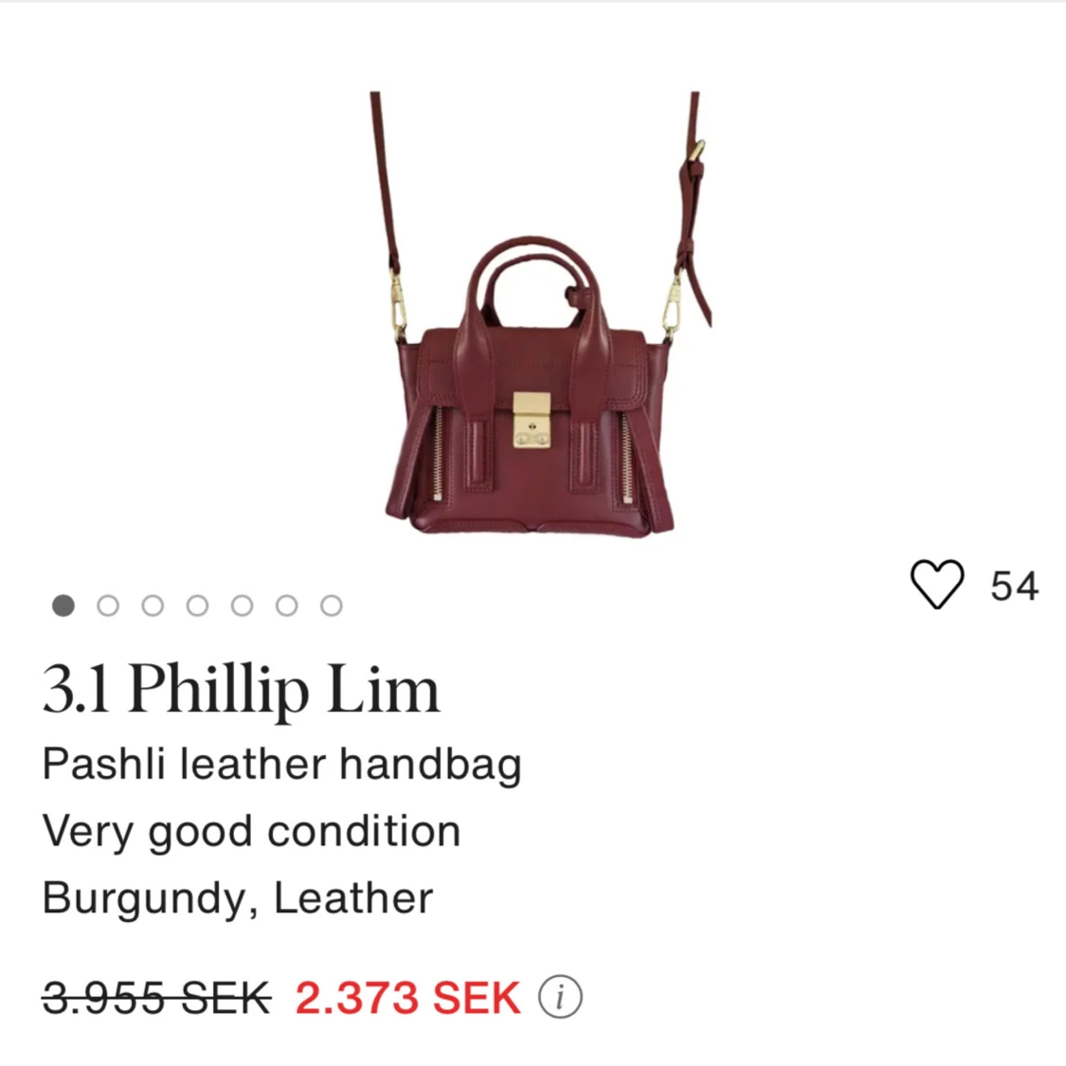Click the original price 3.955 SEK

[x=157, y=998]
